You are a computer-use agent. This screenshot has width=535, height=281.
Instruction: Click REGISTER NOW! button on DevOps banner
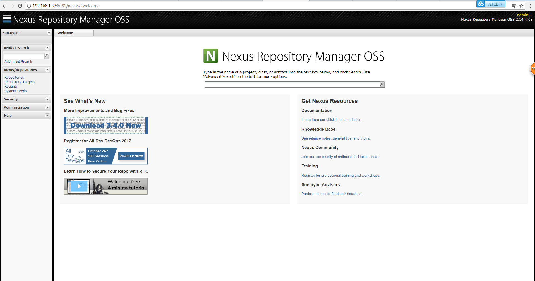tap(131, 156)
